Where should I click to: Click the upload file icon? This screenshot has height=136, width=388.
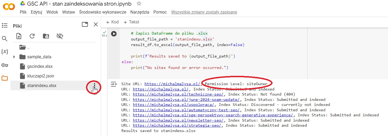pos(19,36)
